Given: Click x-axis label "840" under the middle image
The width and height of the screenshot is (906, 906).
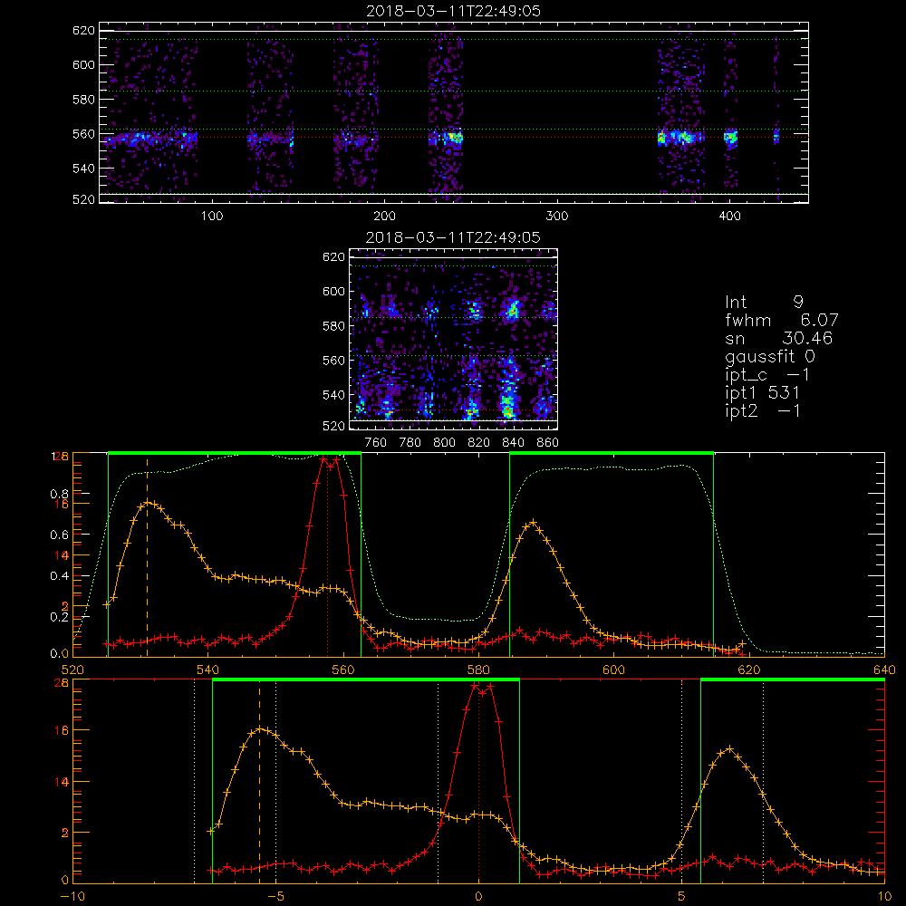Looking at the screenshot, I should [513, 443].
